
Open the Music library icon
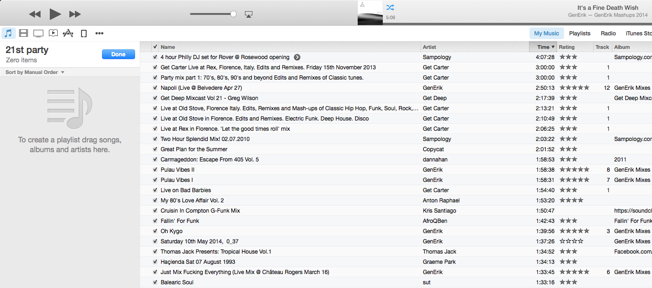8,33
